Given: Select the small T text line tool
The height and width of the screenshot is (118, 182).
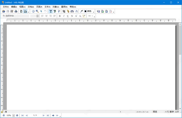Looking at the screenshot, I should click(x=59, y=11).
